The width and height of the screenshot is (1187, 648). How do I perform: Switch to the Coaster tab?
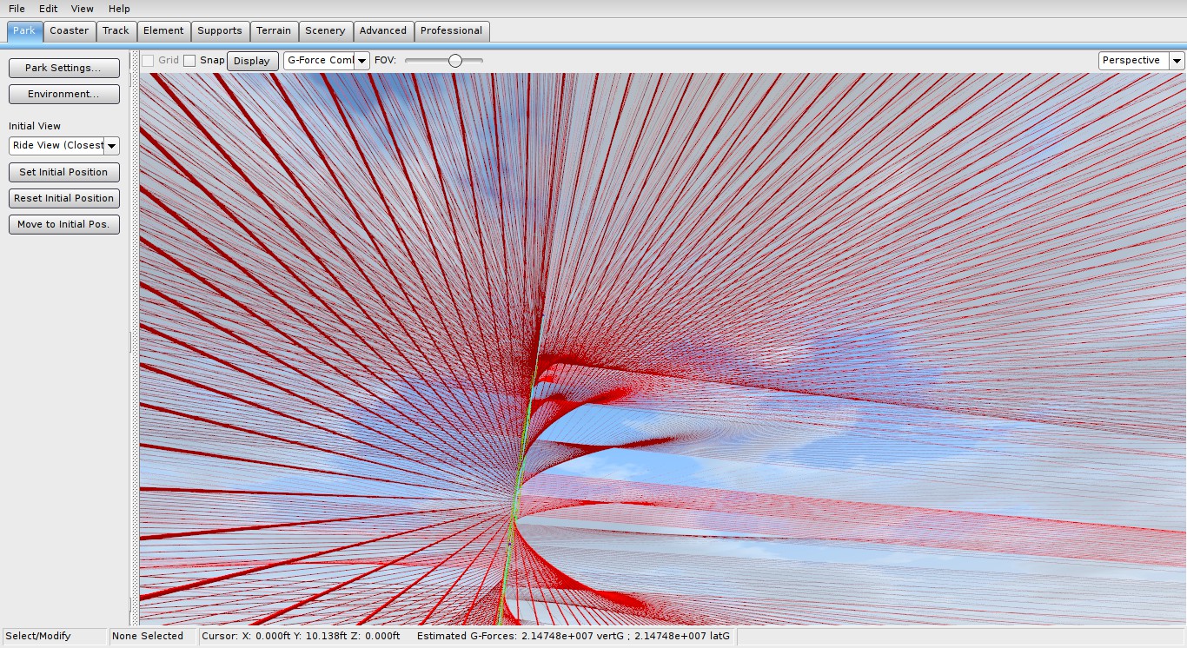pyautogui.click(x=70, y=30)
